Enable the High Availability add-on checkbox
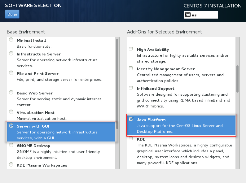 pos(131,49)
